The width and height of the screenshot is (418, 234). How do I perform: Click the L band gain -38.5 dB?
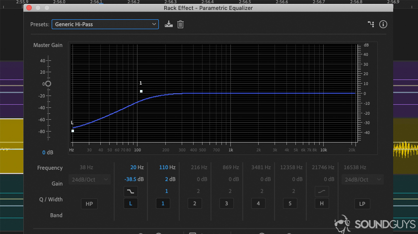coord(134,179)
